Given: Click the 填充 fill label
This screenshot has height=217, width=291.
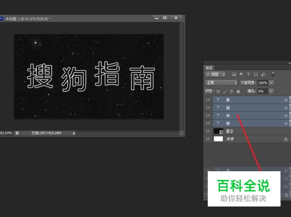Looking at the screenshot, I should click(251, 91).
